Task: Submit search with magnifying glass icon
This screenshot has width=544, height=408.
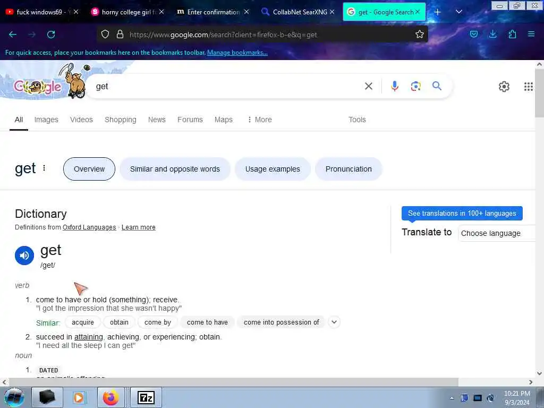Action: click(437, 86)
